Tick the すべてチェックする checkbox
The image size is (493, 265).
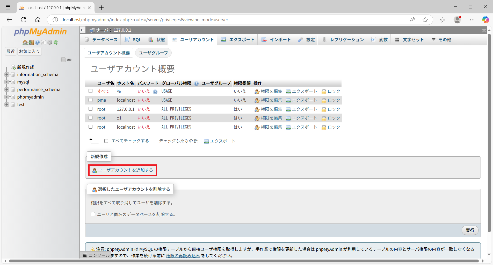pyautogui.click(x=106, y=141)
